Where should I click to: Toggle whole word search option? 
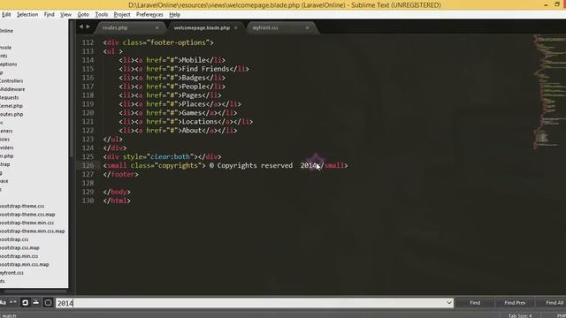tap(13, 302)
